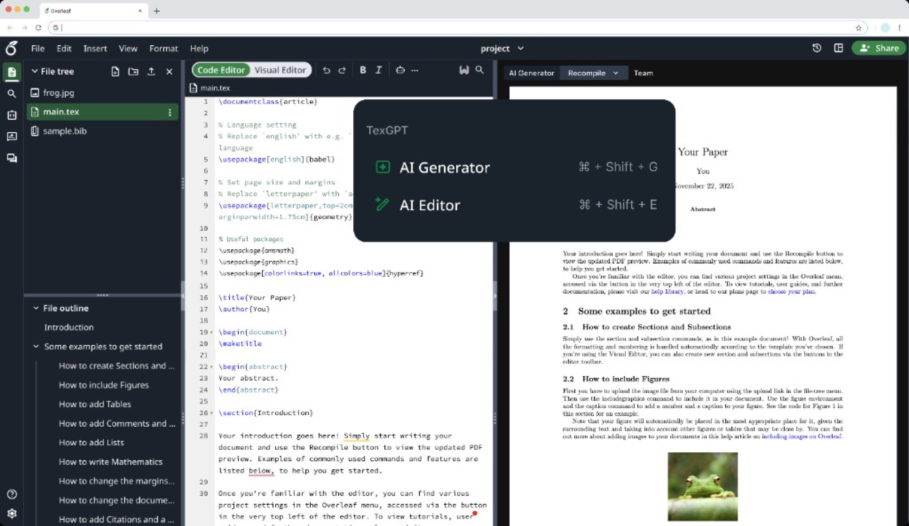Create a new folder in file tree
The image size is (909, 526).
[x=133, y=71]
